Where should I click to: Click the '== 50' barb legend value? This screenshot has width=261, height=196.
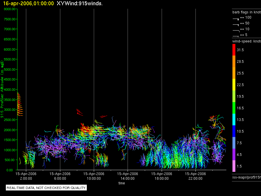pyautogui.click(x=245, y=23)
